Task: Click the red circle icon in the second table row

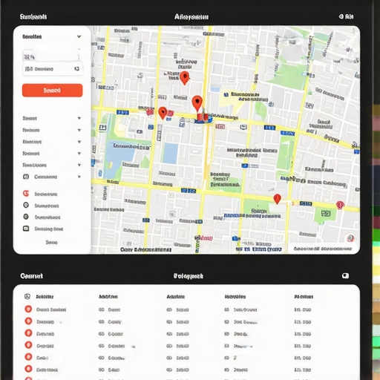Action: point(28,321)
